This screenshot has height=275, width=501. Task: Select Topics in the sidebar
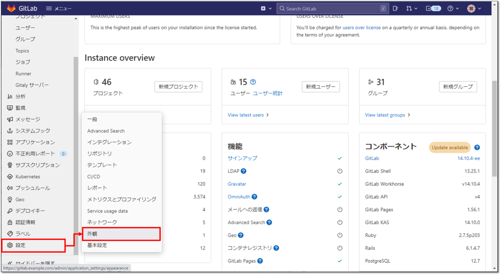[22, 51]
